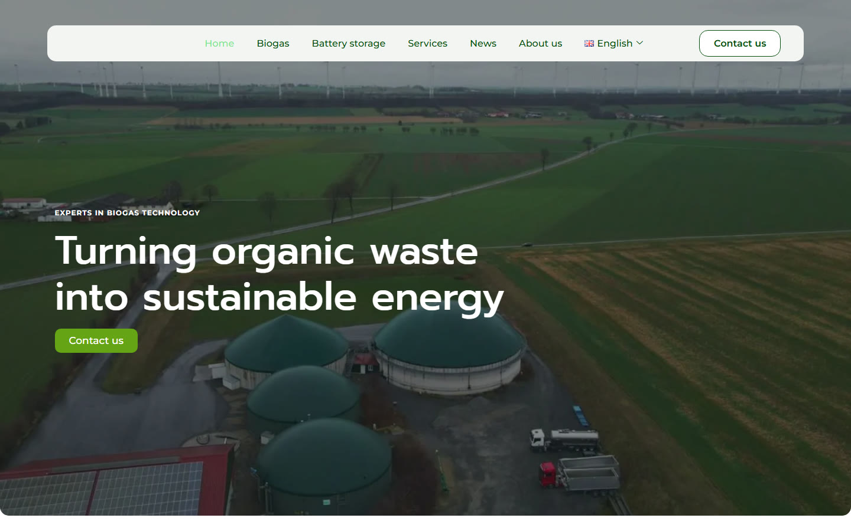The image size is (851, 531).
Task: Click the Turning organic waste headline
Action: pyautogui.click(x=280, y=273)
